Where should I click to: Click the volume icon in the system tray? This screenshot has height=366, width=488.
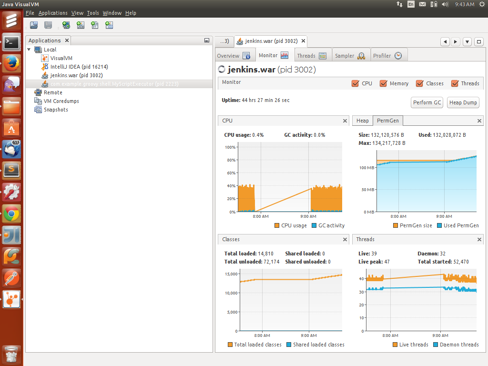445,4
